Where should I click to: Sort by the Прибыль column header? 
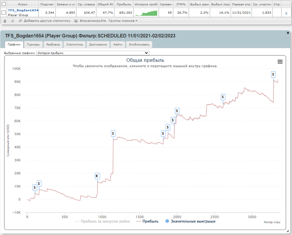pyautogui.click(x=124, y=4)
